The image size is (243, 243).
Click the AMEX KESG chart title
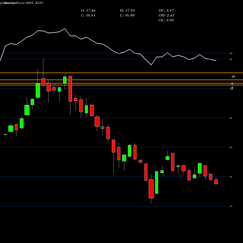pos(35,3)
